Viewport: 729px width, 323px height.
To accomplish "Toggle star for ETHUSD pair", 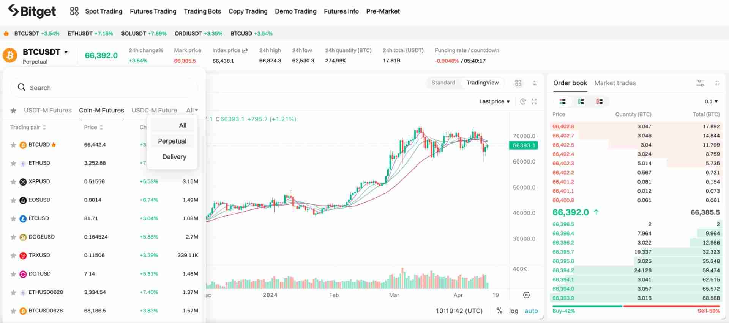I will coord(13,163).
